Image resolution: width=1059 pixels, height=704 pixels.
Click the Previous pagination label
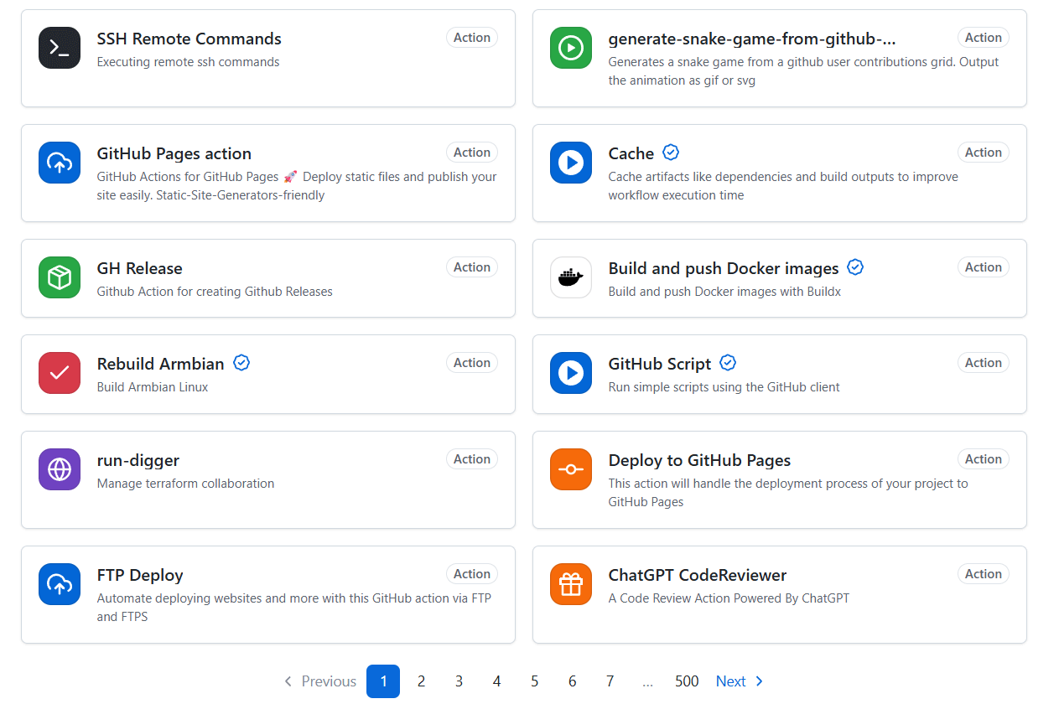coord(329,681)
